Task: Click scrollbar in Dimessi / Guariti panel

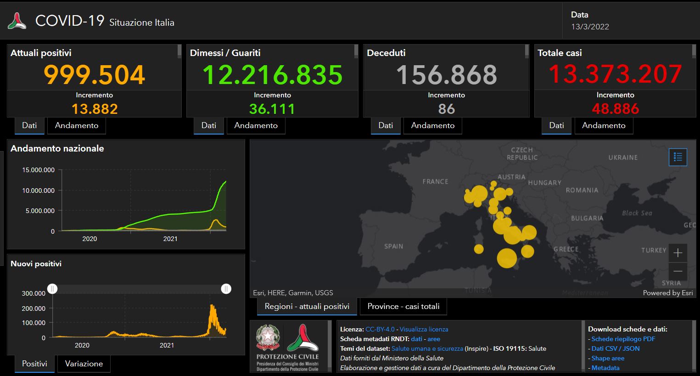Action: pyautogui.click(x=356, y=51)
